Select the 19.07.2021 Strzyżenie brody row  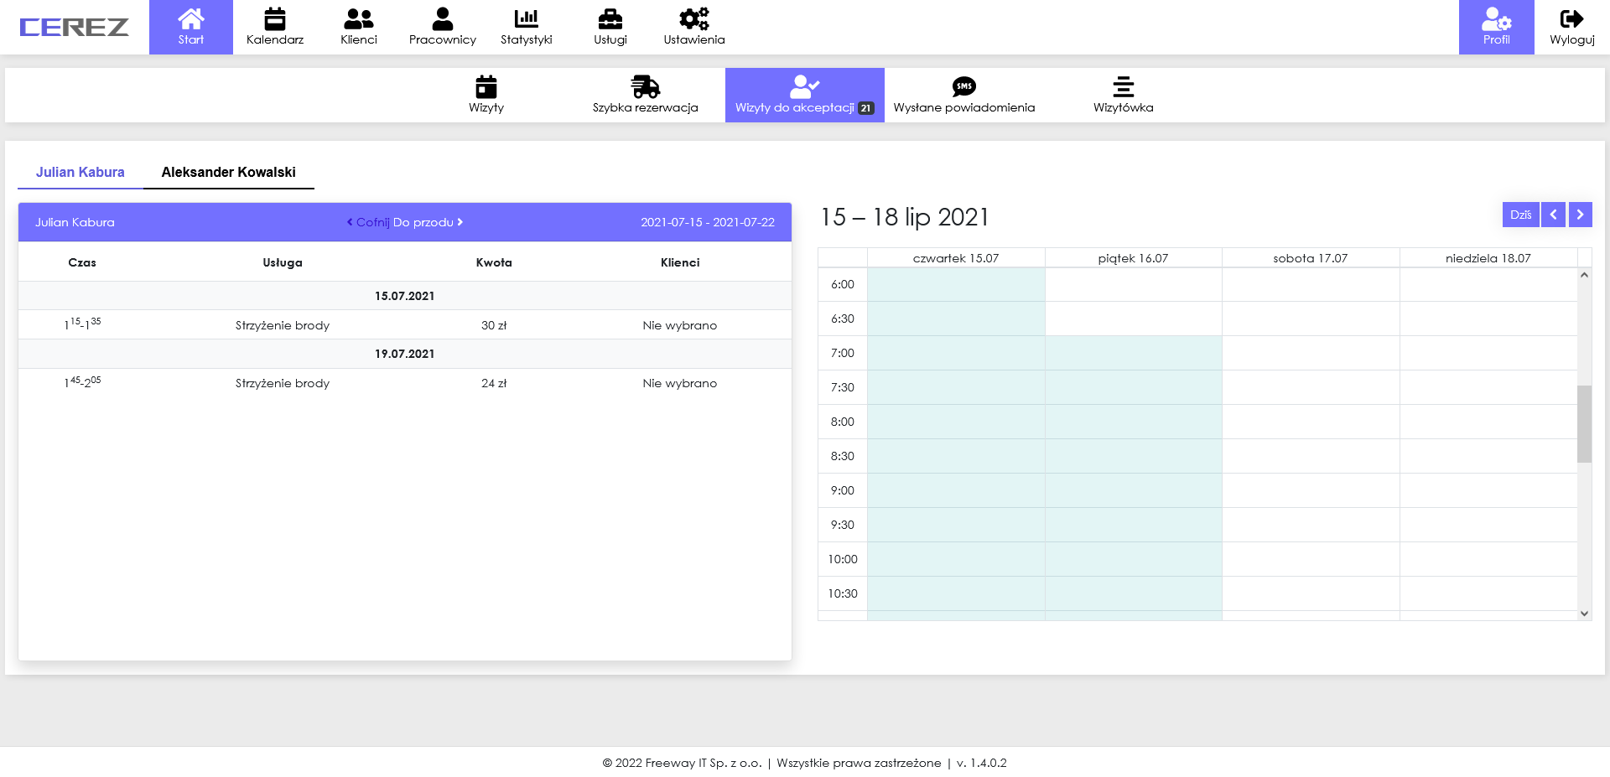pyautogui.click(x=404, y=383)
